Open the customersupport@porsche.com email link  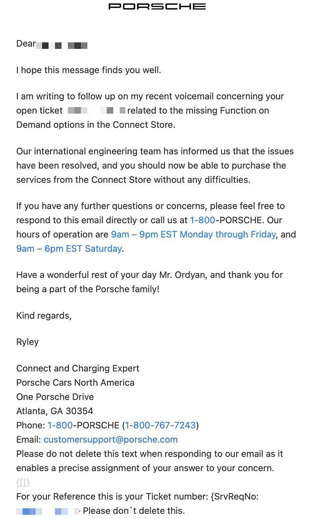[x=111, y=440]
